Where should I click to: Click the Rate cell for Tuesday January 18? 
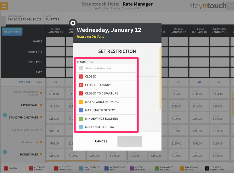(x=199, y=72)
